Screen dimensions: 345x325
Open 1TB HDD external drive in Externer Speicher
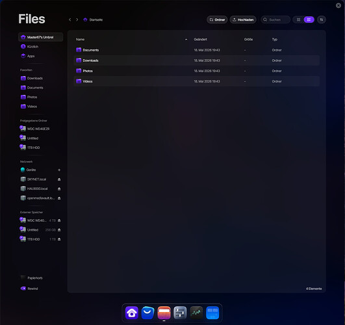(x=38, y=239)
